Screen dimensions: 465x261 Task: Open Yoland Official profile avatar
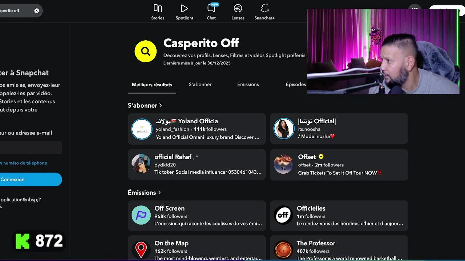[x=142, y=129]
